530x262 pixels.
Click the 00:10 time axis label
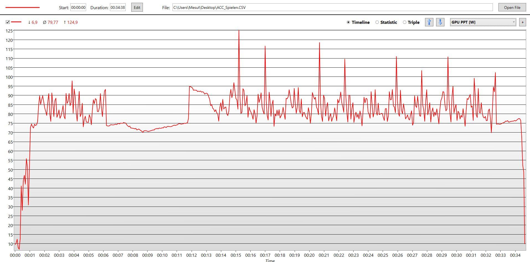tap(162, 255)
